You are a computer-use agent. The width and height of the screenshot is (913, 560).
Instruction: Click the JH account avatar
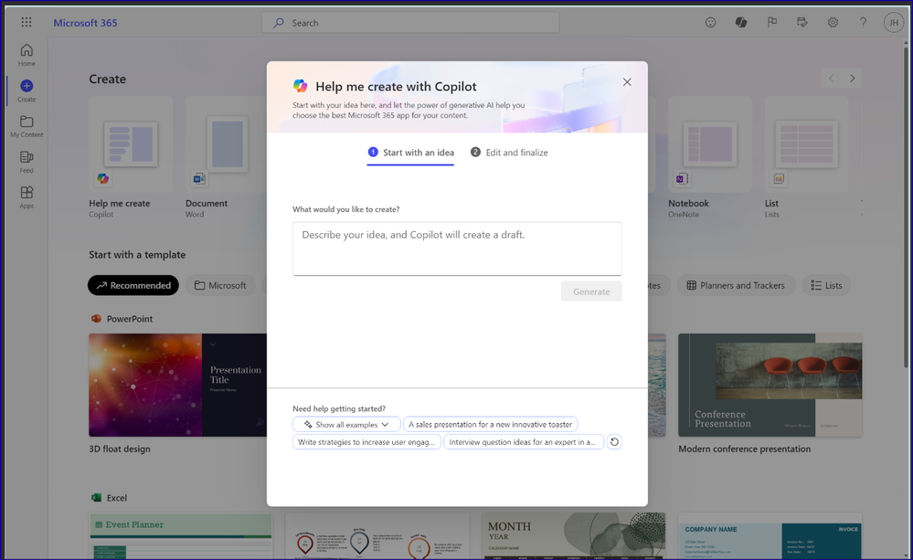(x=893, y=22)
